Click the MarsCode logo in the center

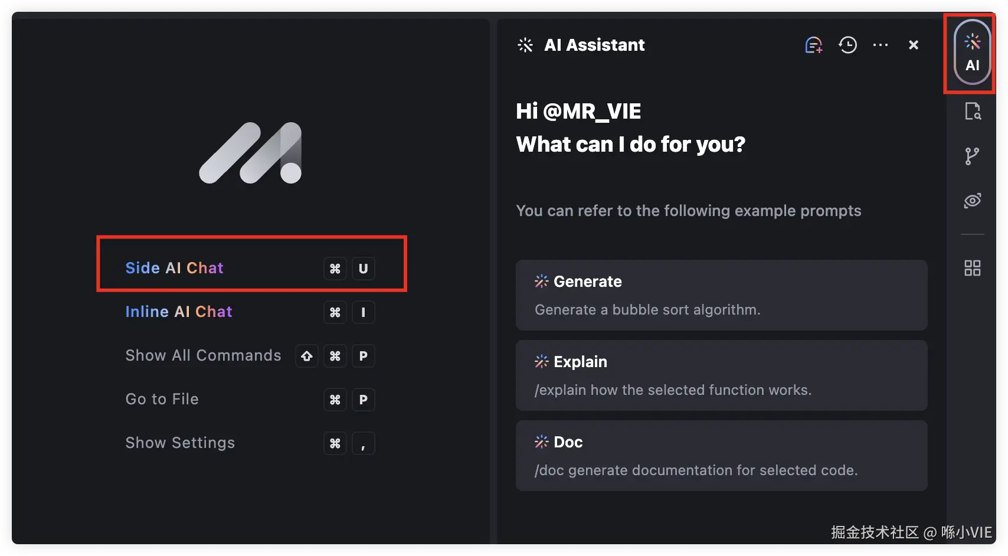coord(251,153)
